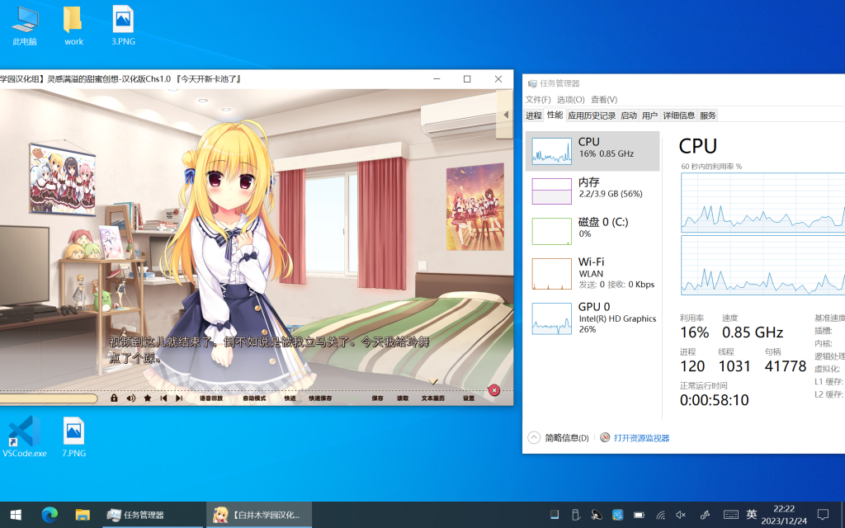
Task: Click the lock icon in the game toolbar
Action: coord(114,398)
